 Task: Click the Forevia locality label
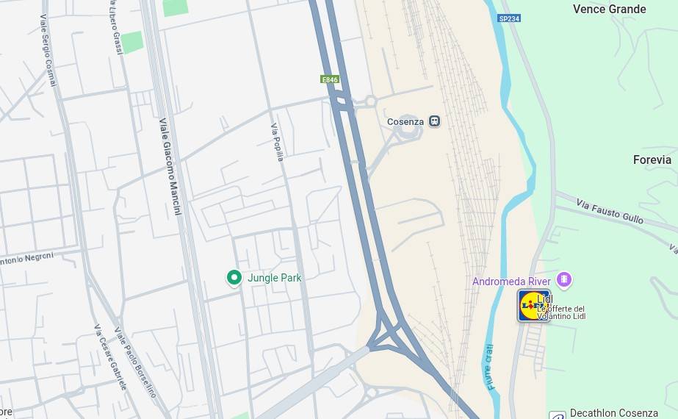[x=652, y=160]
